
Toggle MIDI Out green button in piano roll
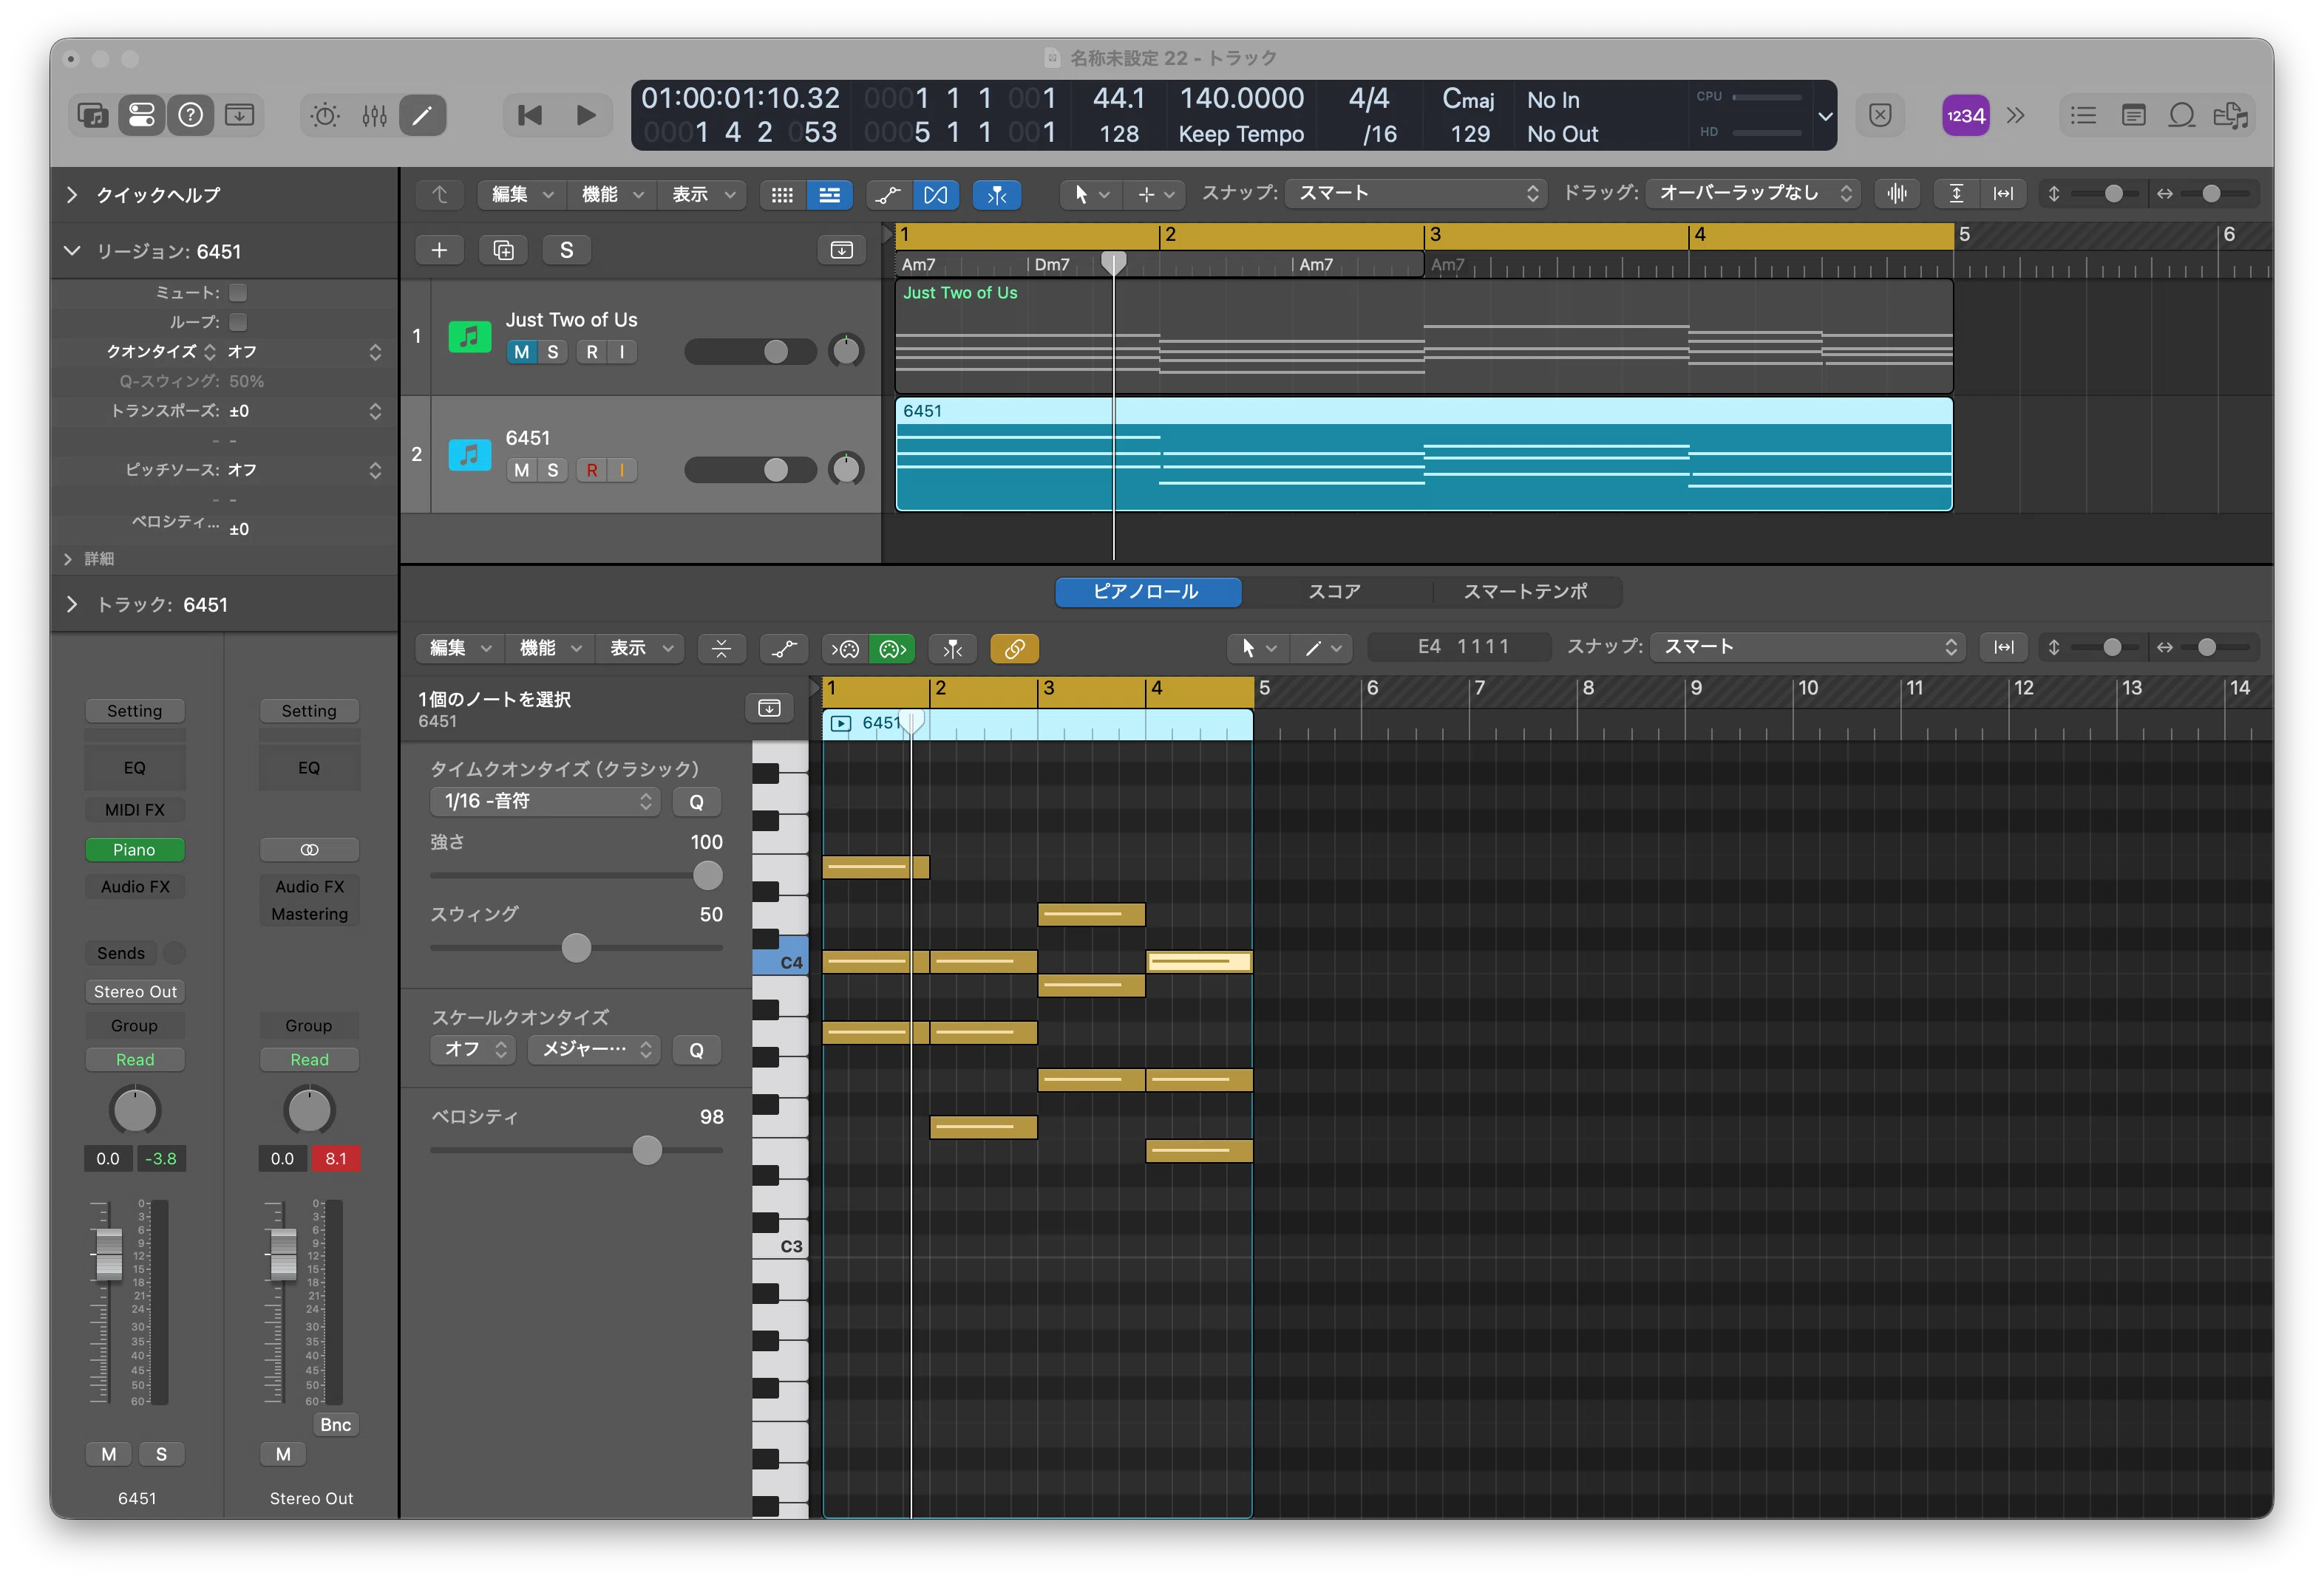point(892,649)
